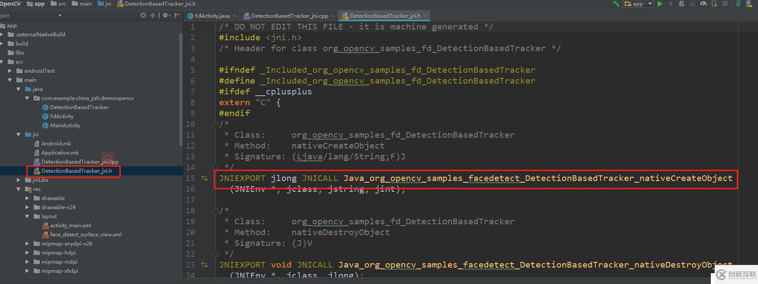This screenshot has height=284, width=758.
Task: Hide the Project tool window
Action: point(177,15)
